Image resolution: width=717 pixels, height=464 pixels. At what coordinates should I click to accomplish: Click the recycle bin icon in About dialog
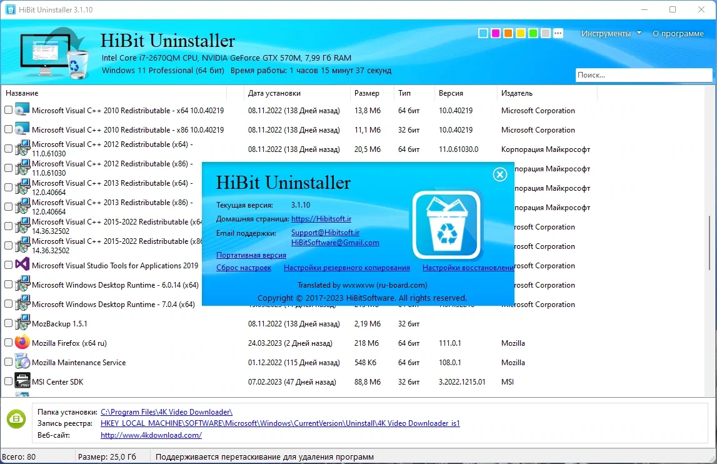[x=447, y=225]
